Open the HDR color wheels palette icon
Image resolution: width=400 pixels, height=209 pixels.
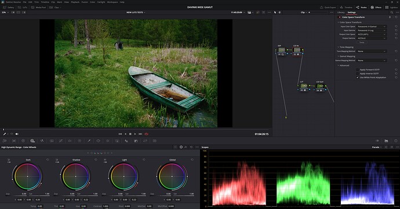click(x=32, y=141)
